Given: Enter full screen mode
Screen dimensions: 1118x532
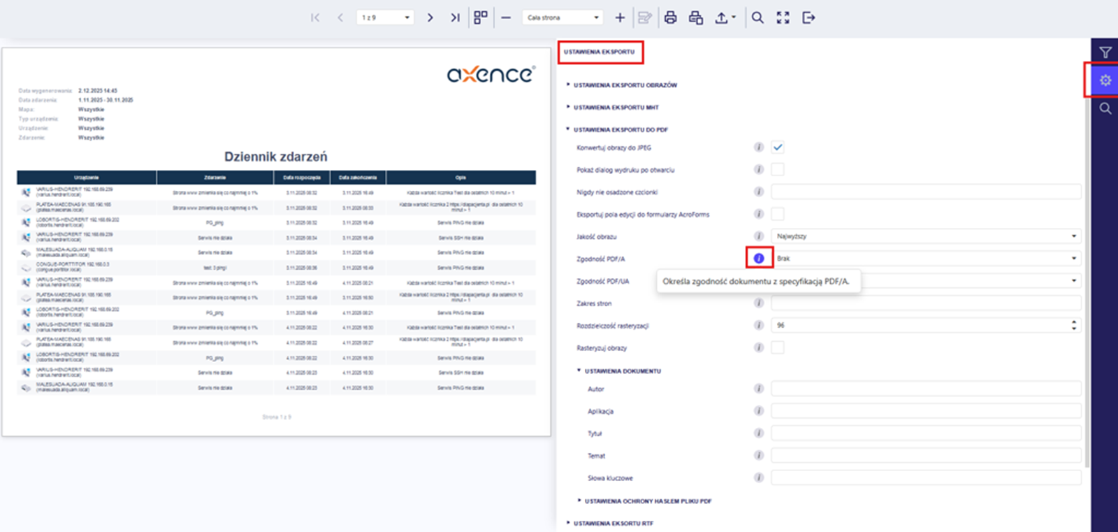Looking at the screenshot, I should pyautogui.click(x=783, y=17).
